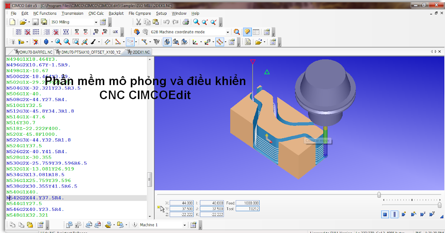Expand the G28 Machine coordinate mode dropdown
Screen dimensions: 445x233
227,32
